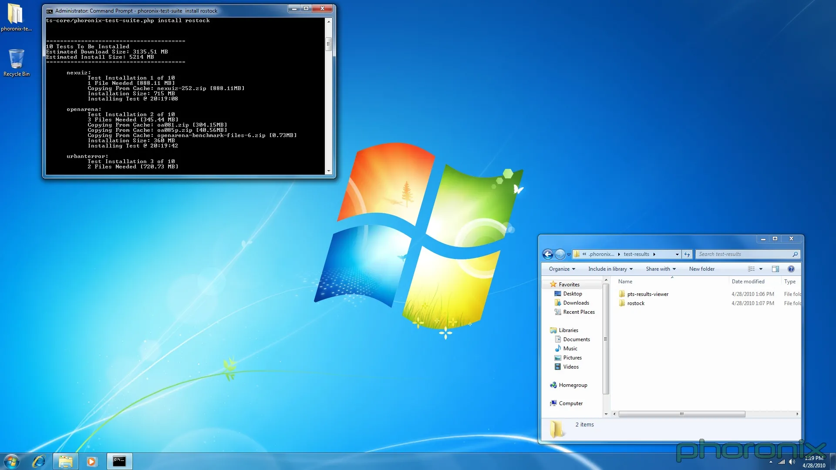This screenshot has height=470, width=836.
Task: Select Homegroup in navigation pane
Action: (573, 385)
